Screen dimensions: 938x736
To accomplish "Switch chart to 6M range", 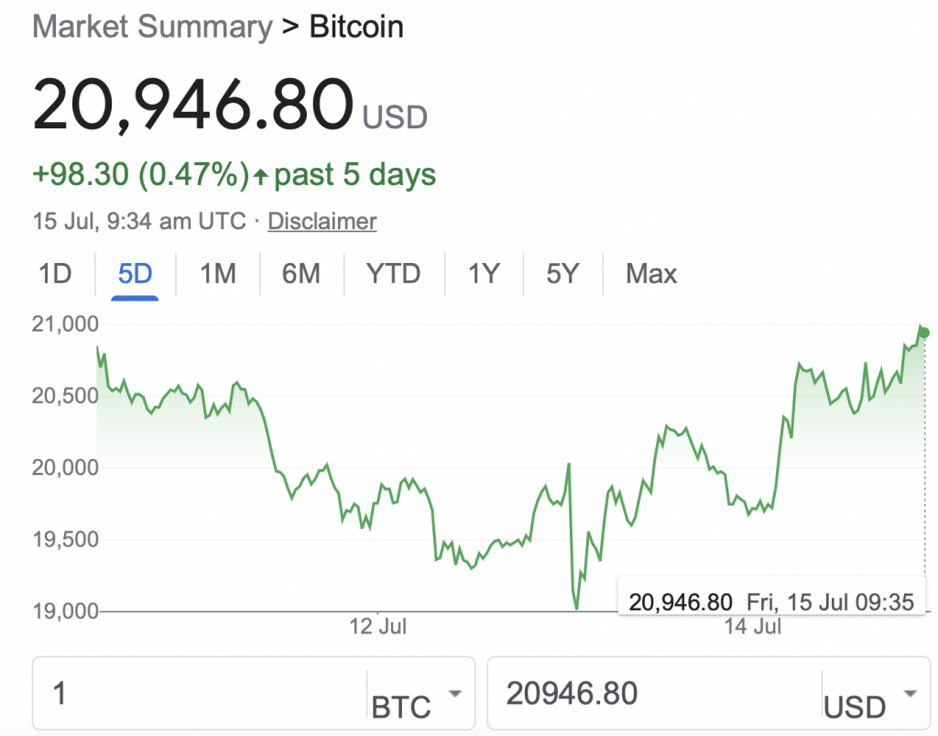I will 300,274.
